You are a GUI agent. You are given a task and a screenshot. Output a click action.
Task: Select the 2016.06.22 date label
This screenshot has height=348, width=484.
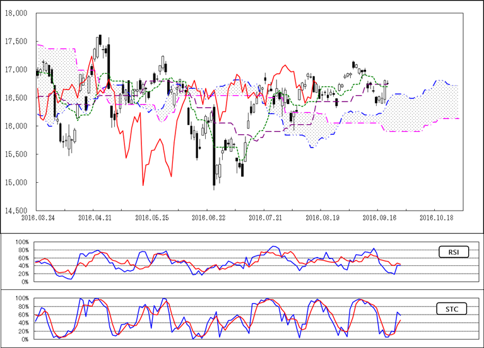[x=208, y=217]
